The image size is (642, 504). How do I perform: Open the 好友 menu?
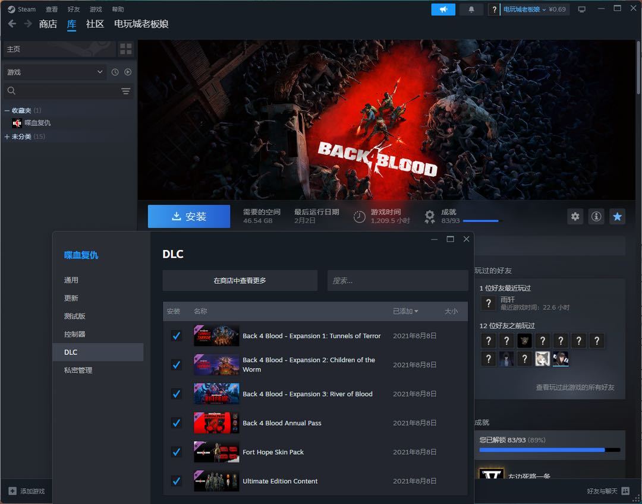tap(74, 9)
